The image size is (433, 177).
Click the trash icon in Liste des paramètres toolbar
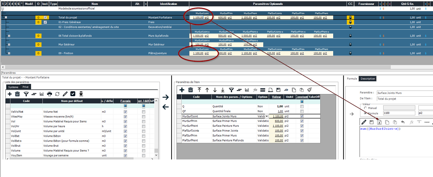coord(17,94)
